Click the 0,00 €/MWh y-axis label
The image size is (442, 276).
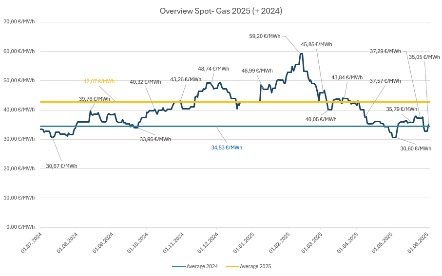pos(20,227)
